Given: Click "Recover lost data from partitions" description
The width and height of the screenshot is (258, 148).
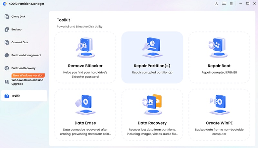Looking at the screenshot, I should click(152, 132).
